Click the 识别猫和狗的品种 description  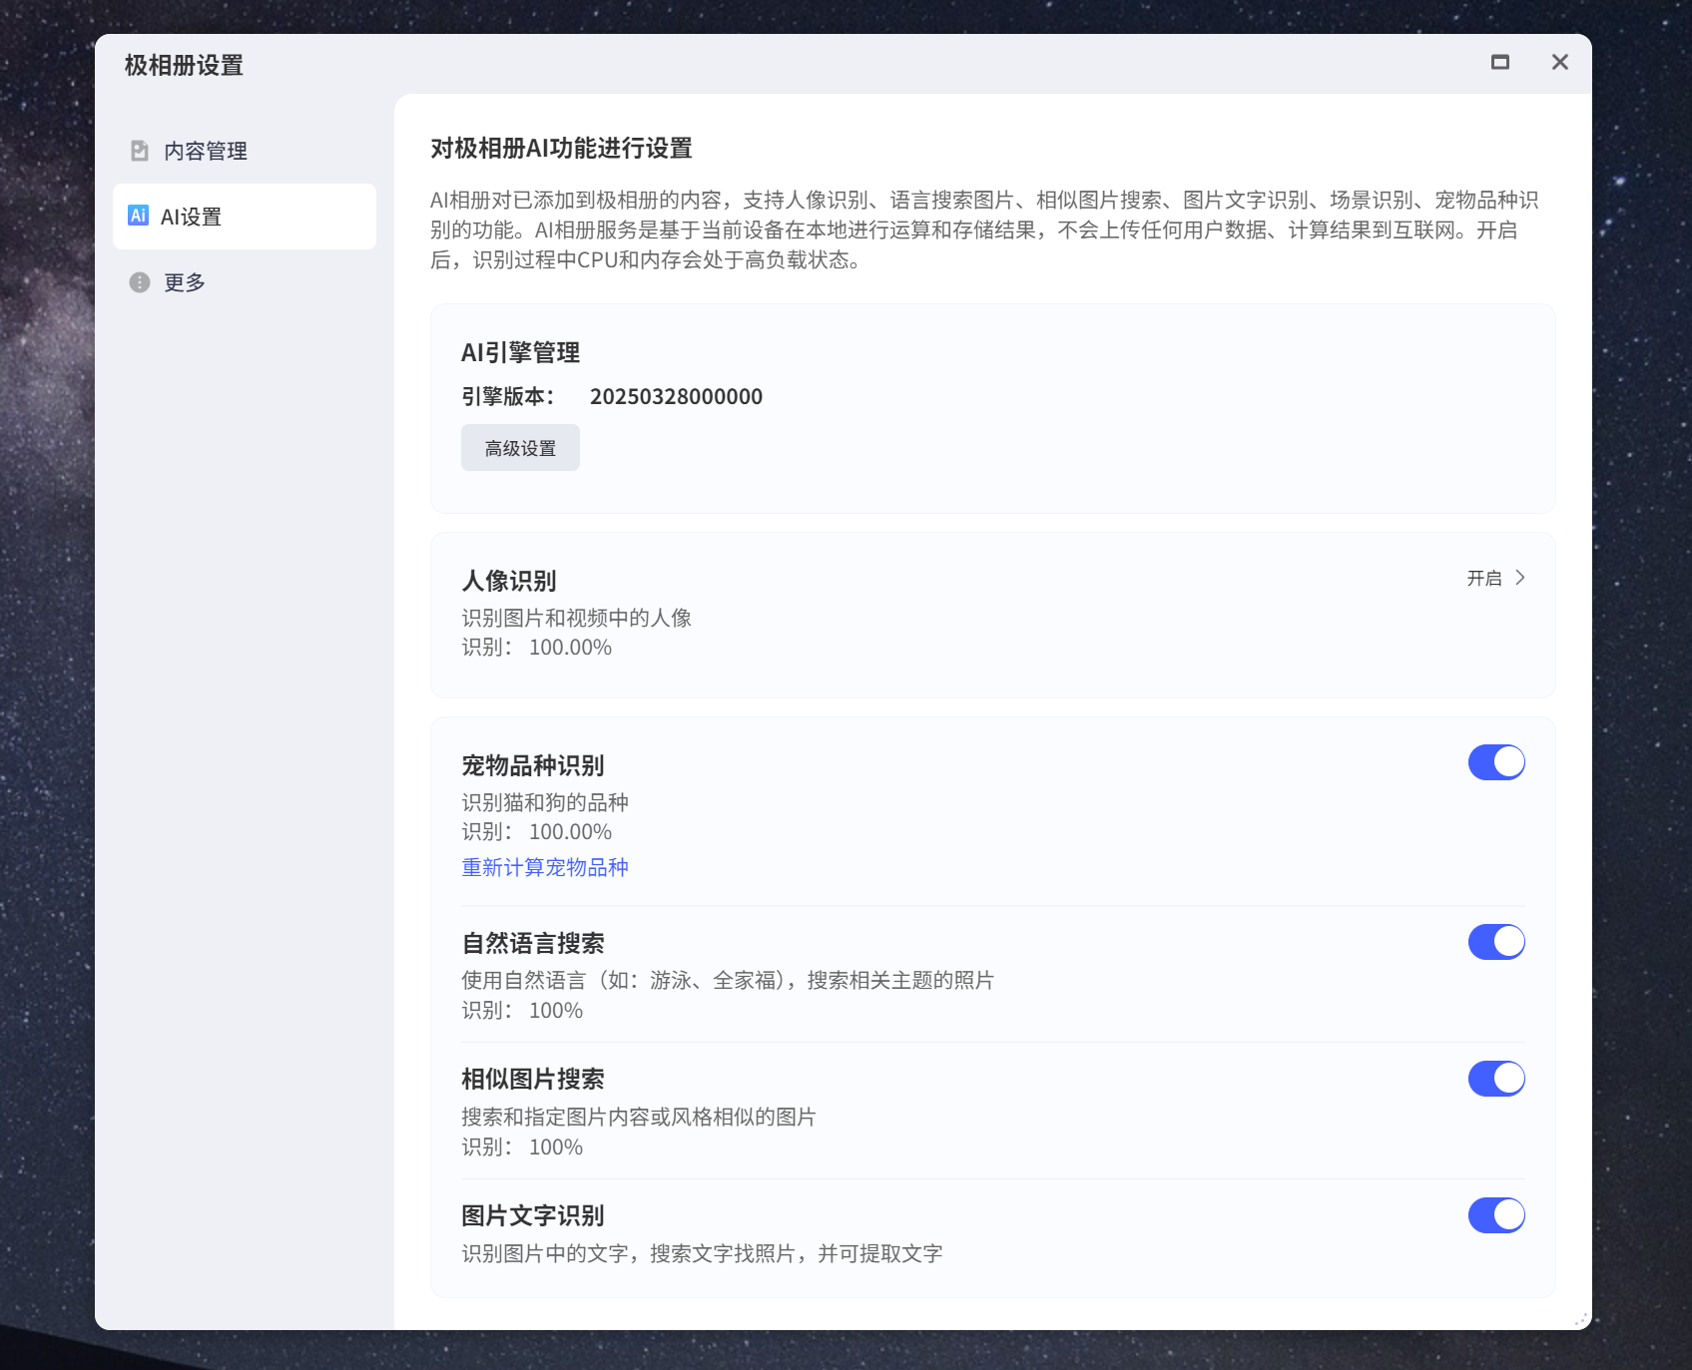pyautogui.click(x=545, y=802)
